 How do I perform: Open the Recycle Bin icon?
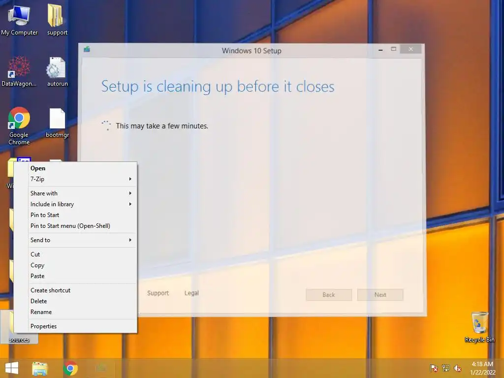coord(479,327)
